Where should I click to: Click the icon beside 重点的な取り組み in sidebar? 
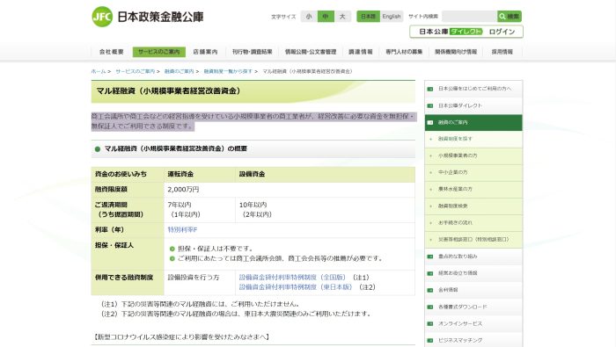tap(430, 257)
